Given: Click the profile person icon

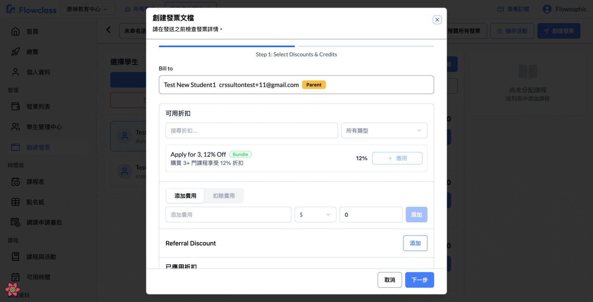Looking at the screenshot, I should click(x=15, y=72).
